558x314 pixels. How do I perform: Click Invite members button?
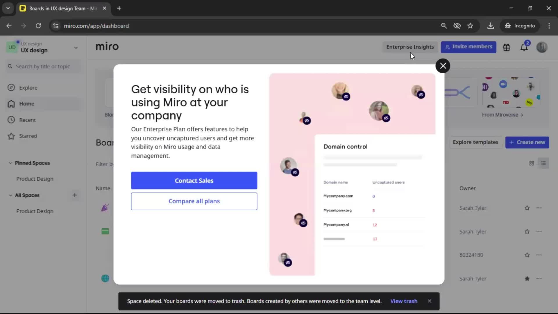click(468, 47)
